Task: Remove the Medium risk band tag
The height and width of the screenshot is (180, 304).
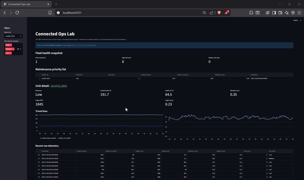Action: tap(13, 49)
